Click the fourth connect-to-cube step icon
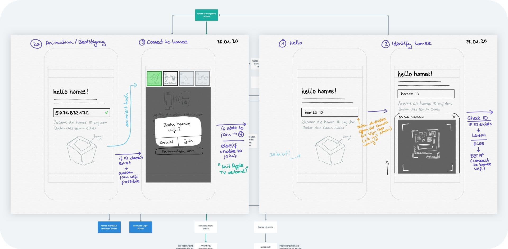Image resolution: width=508 pixels, height=249 pixels. click(202, 78)
